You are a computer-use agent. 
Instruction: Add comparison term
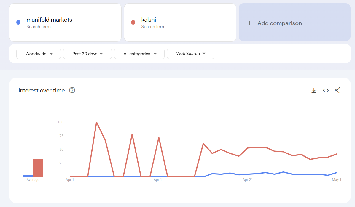point(294,22)
